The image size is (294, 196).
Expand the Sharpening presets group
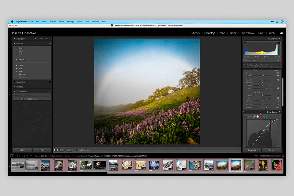pos(16,74)
